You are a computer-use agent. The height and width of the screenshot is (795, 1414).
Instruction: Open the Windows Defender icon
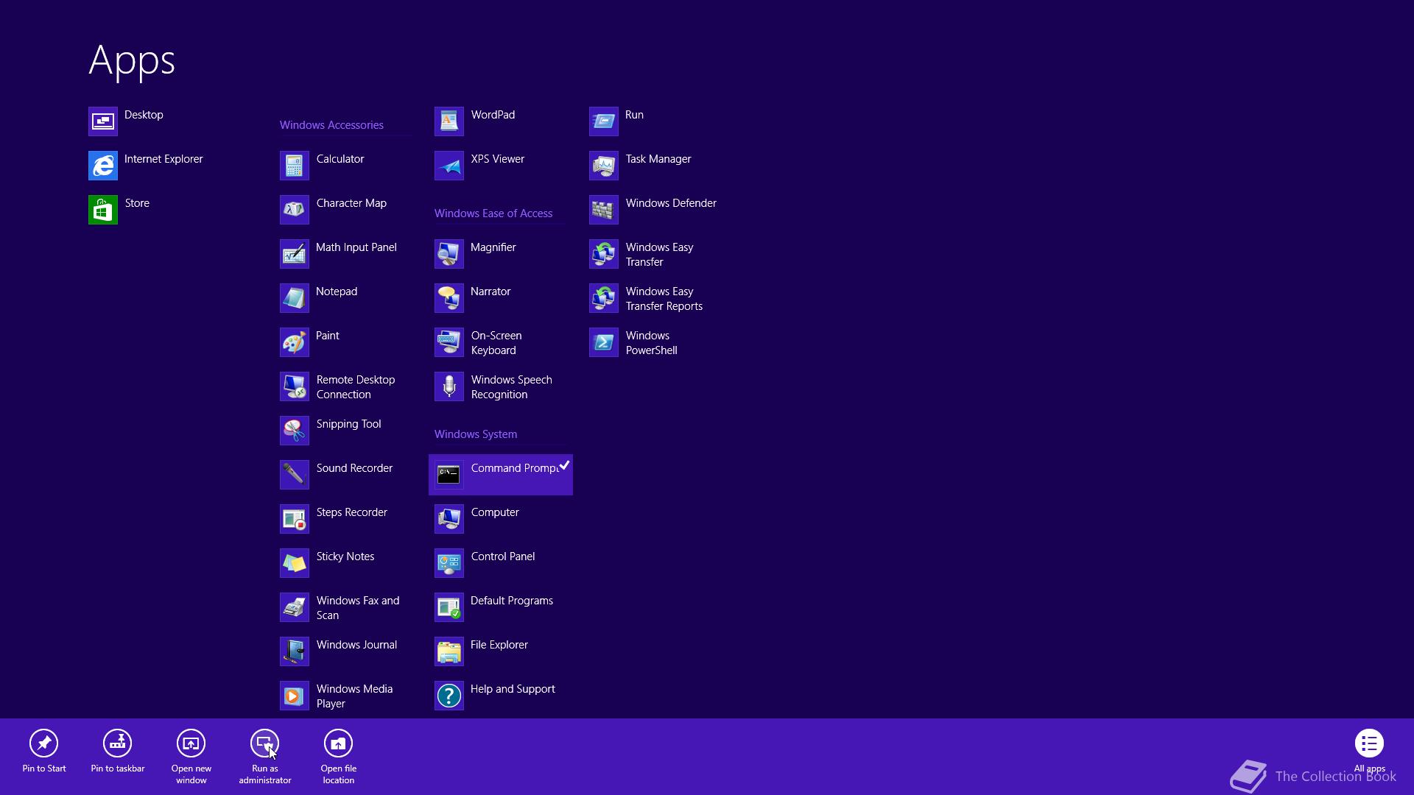(604, 210)
